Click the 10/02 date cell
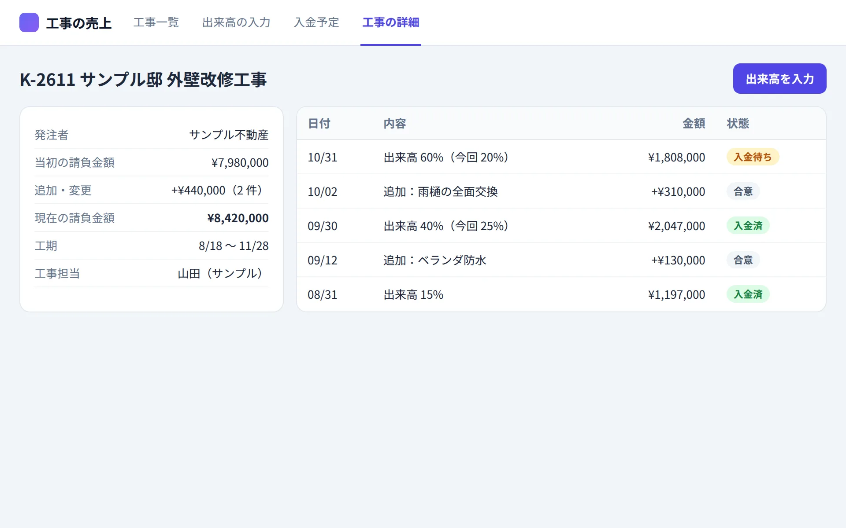This screenshot has width=846, height=528. pos(323,191)
